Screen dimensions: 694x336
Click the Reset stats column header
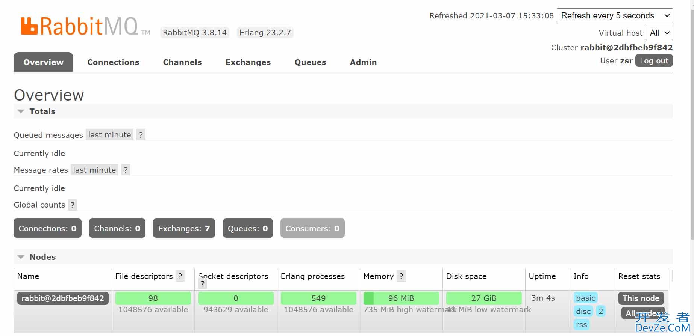(639, 276)
